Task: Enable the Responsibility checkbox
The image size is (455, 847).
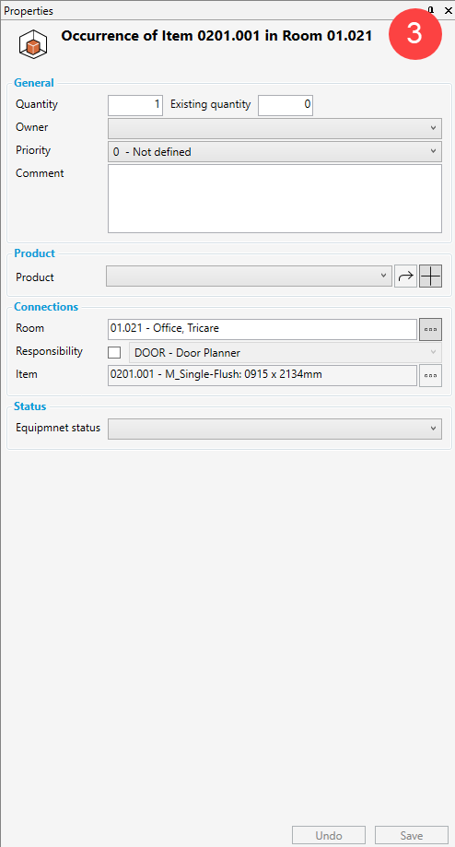Action: pyautogui.click(x=114, y=353)
